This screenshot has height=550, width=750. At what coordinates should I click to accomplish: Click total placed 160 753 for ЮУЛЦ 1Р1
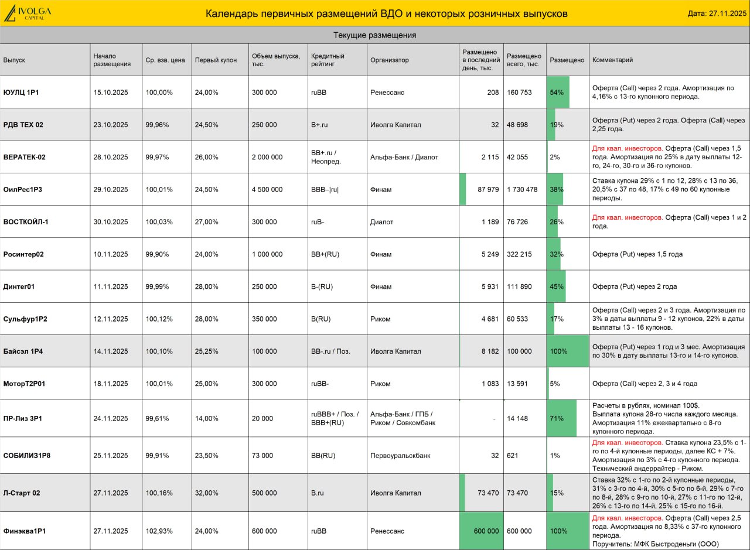point(520,92)
